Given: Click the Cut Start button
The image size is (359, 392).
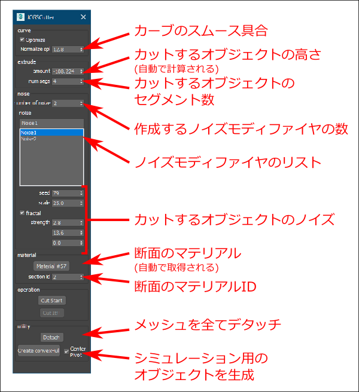Looking at the screenshot, I should [x=52, y=300].
